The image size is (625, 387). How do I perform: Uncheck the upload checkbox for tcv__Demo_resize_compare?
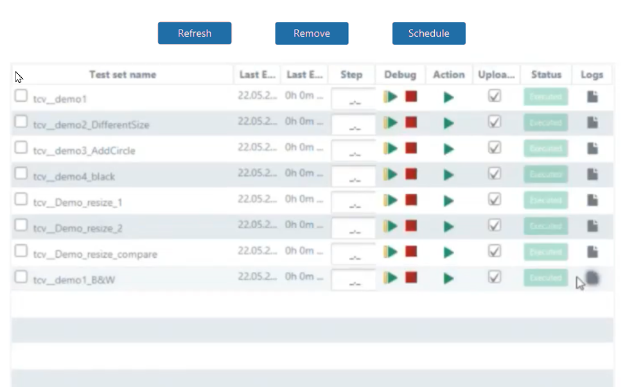[x=494, y=251]
